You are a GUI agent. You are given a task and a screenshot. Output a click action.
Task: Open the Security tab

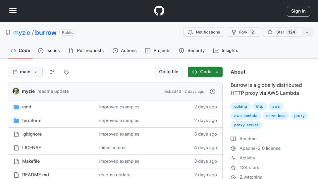[x=192, y=50]
